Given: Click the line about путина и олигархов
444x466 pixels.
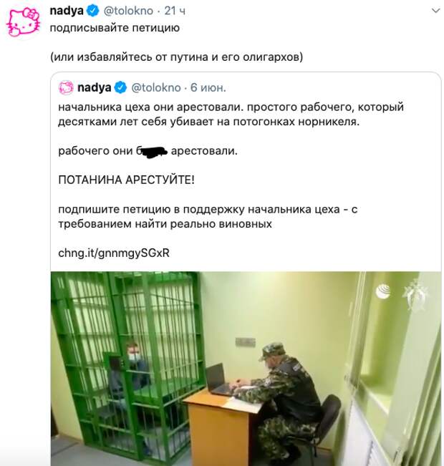Looking at the screenshot, I should pos(176,57).
